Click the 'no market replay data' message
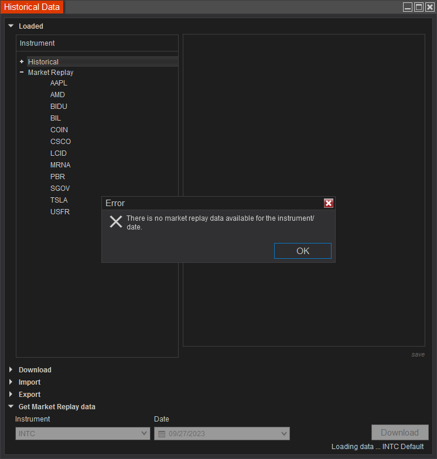The height and width of the screenshot is (459, 437). pos(220,222)
